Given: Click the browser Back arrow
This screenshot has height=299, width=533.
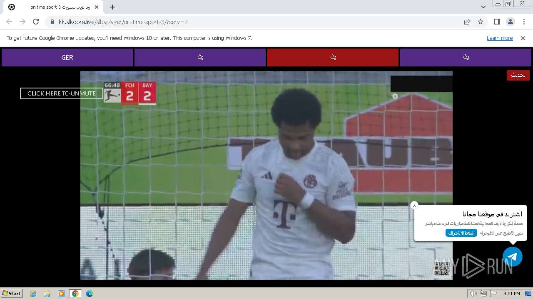Looking at the screenshot, I should 9,22.
